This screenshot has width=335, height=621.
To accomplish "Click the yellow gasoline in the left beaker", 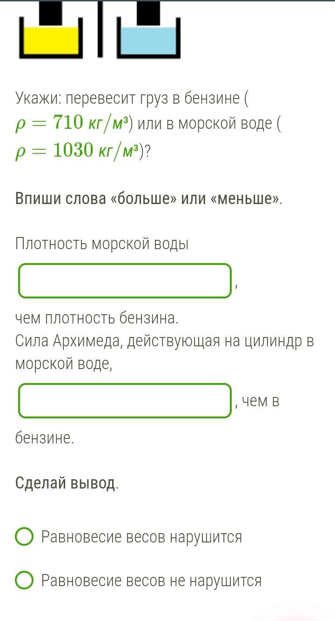I will 50,41.
